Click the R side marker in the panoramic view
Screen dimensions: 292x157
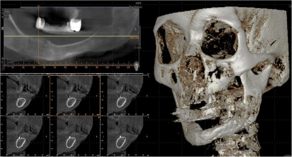3,29
